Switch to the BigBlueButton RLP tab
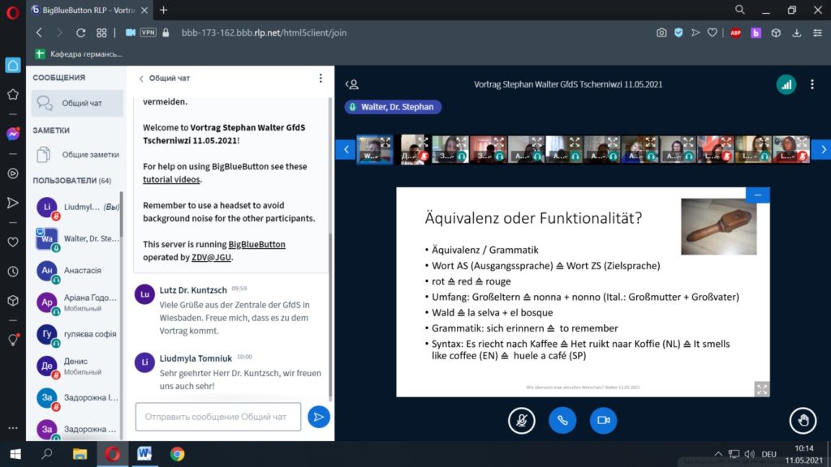Screen dimensions: 831x467 (89, 10)
